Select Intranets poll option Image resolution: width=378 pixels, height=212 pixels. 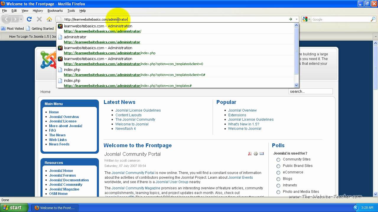pos(278,185)
